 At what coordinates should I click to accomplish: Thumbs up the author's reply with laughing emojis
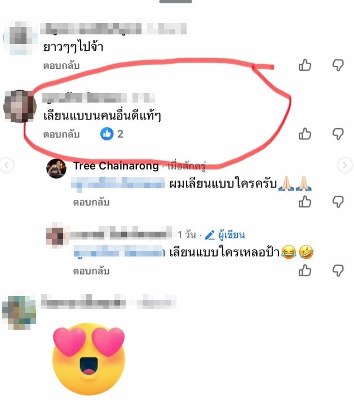coord(305,271)
